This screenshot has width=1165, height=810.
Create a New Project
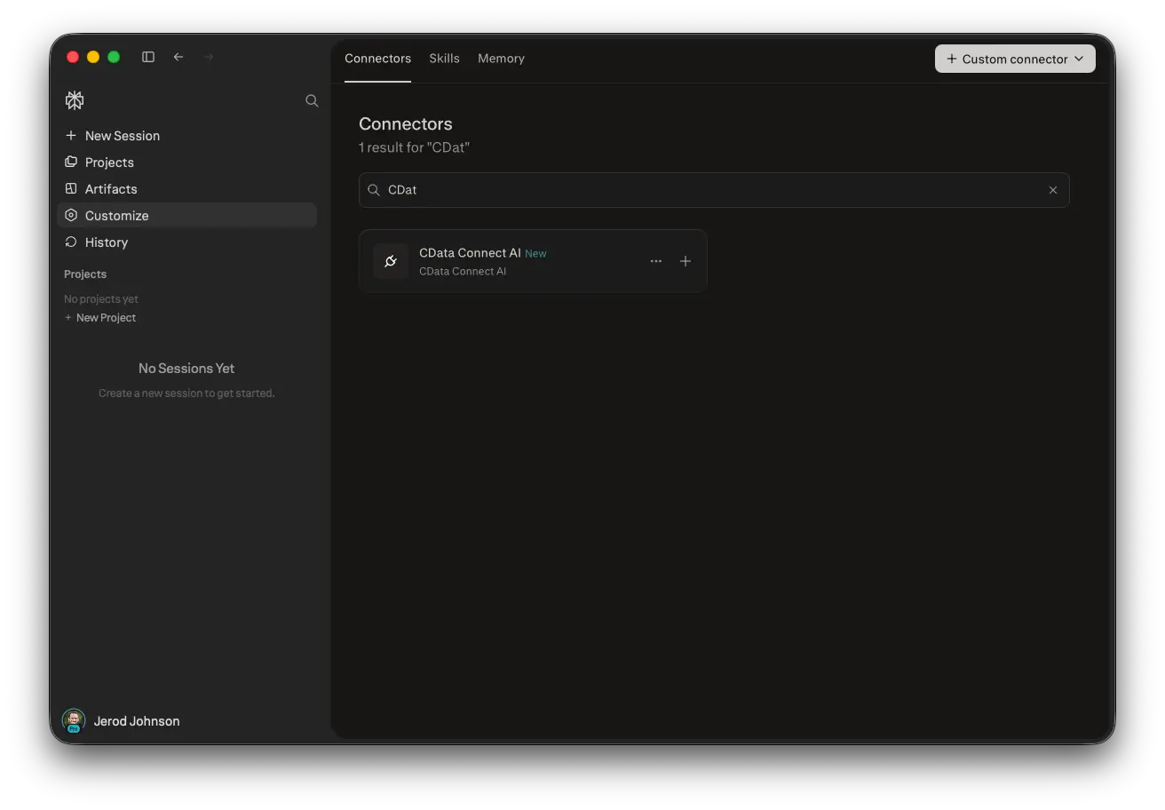[x=100, y=318]
